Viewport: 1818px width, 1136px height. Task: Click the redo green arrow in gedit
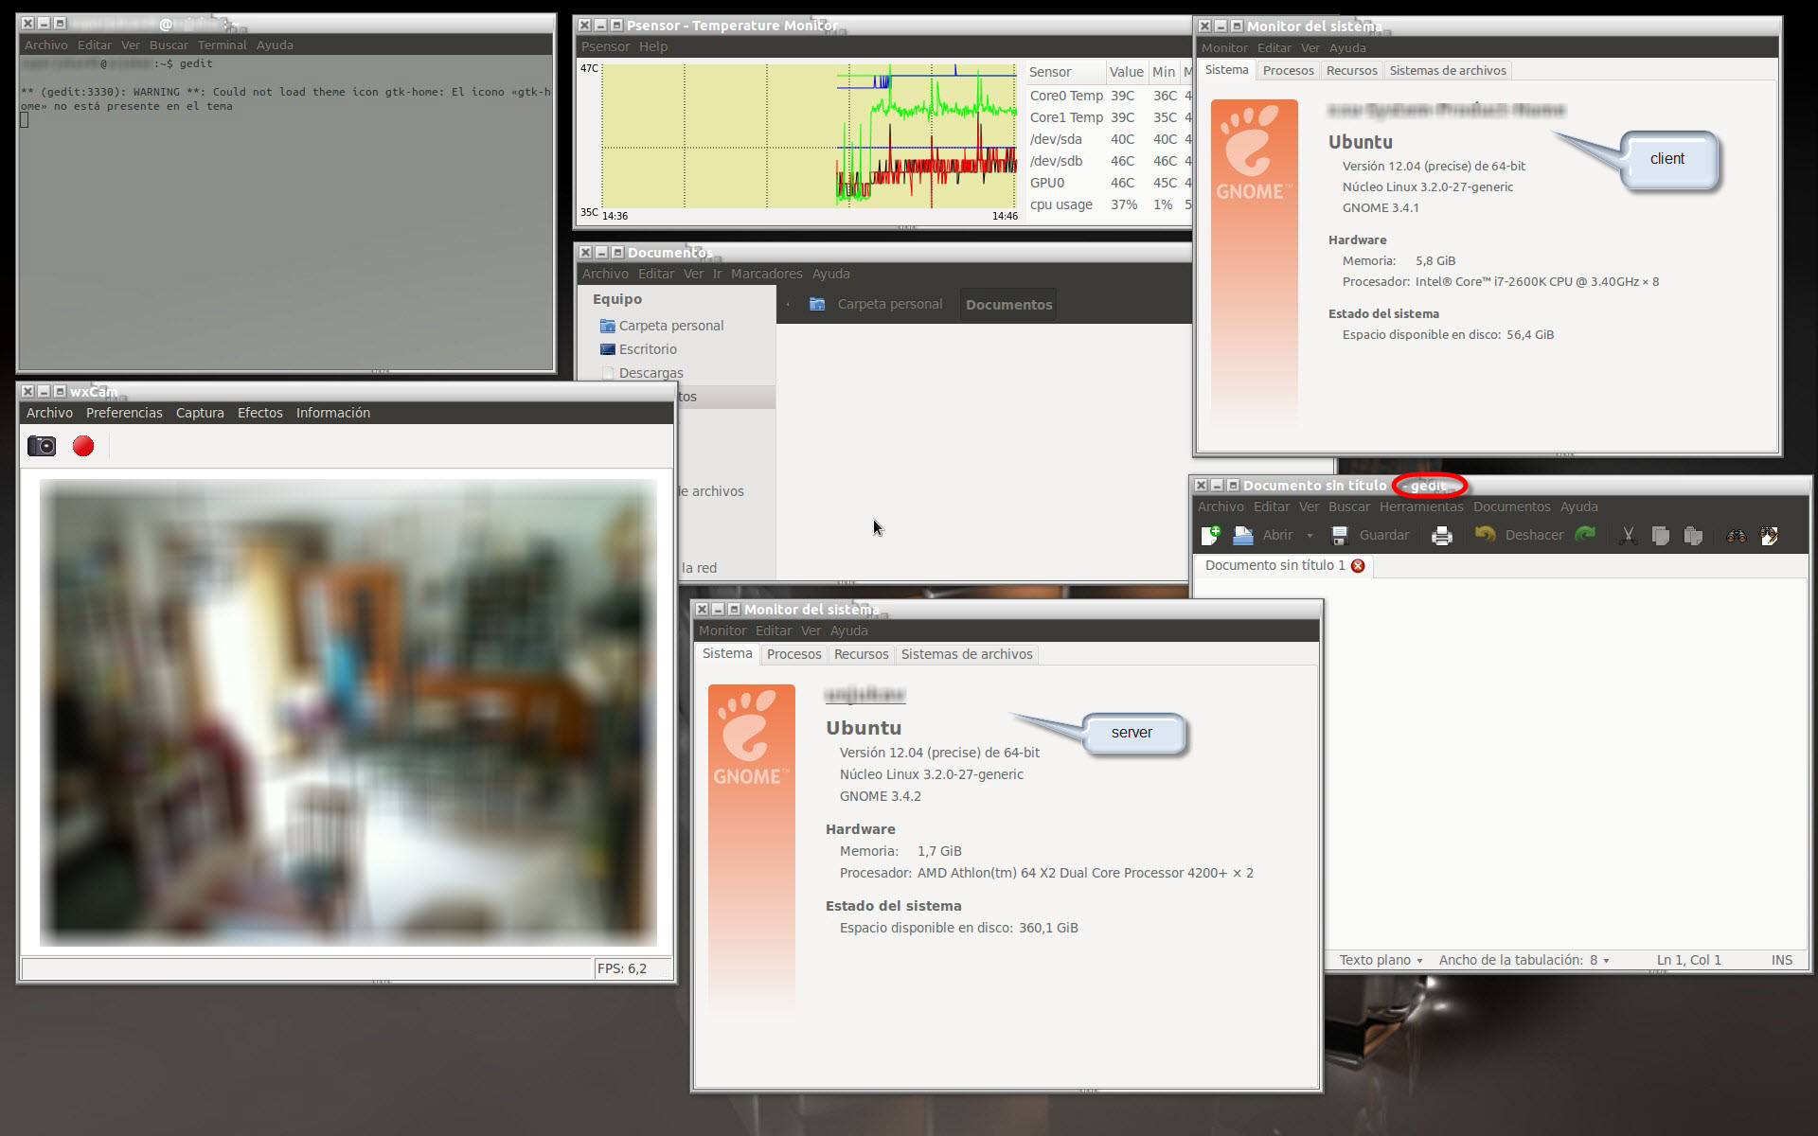[x=1585, y=535]
